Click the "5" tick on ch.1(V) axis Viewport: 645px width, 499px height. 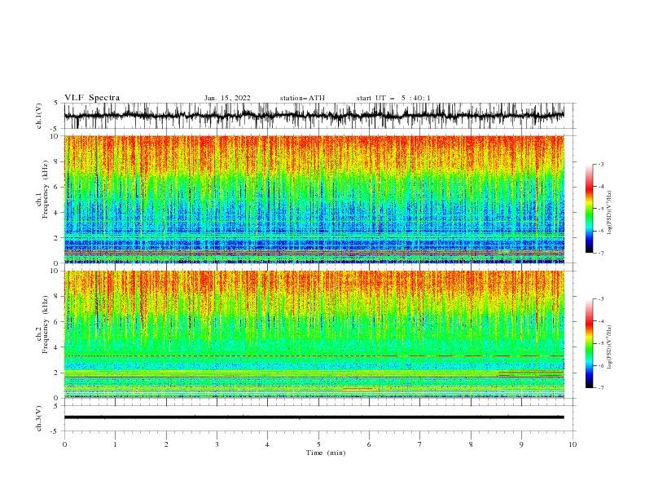[58, 104]
